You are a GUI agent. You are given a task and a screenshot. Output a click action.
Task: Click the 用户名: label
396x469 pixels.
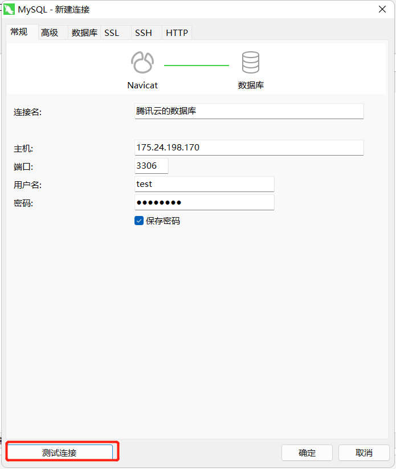[x=27, y=185]
